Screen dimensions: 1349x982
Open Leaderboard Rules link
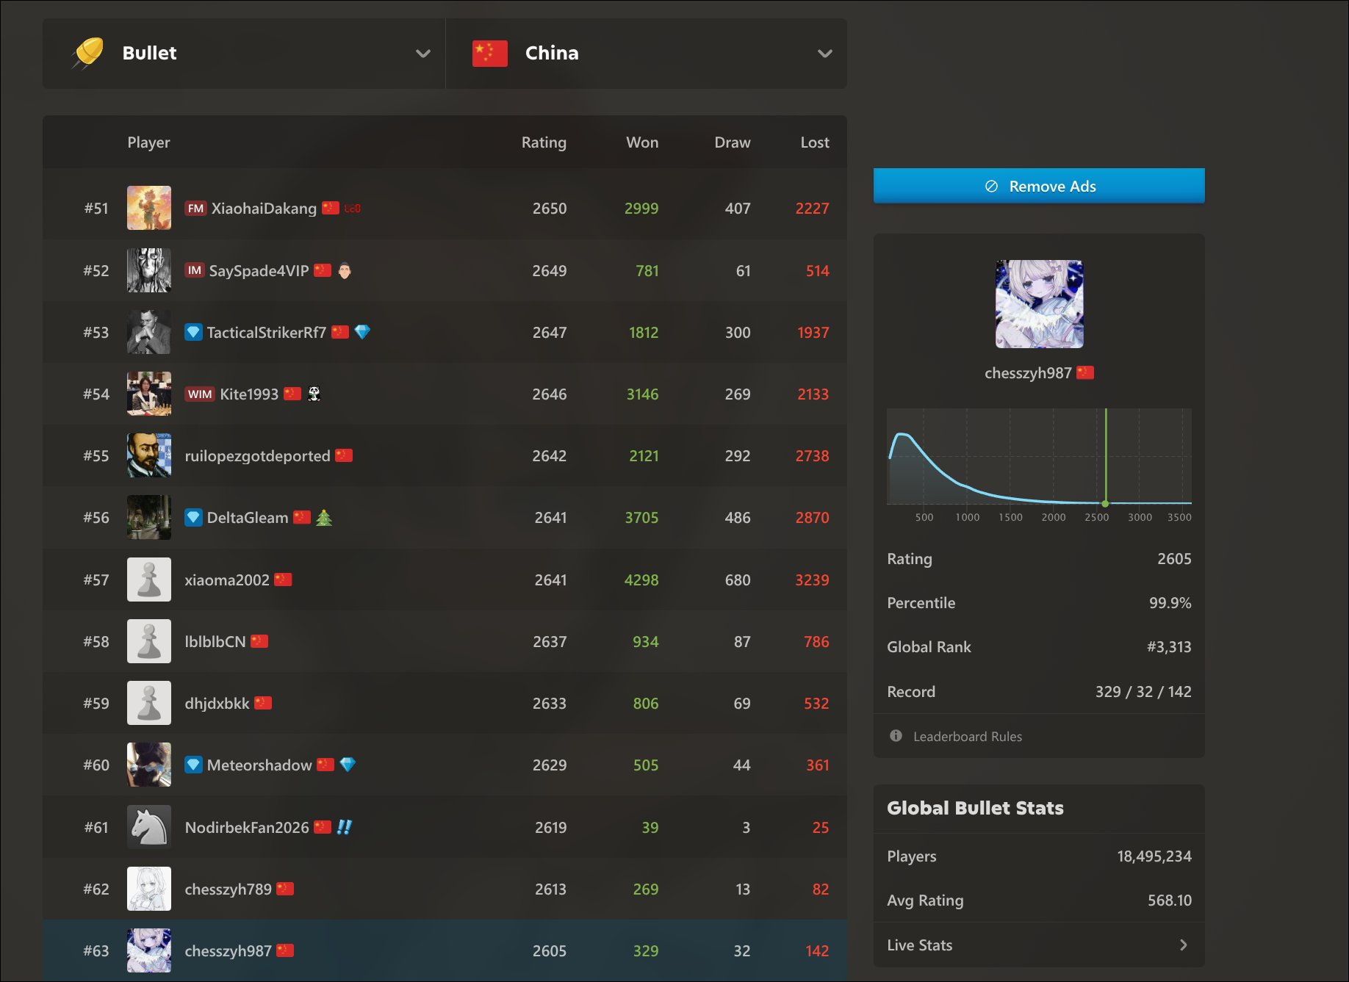click(967, 736)
